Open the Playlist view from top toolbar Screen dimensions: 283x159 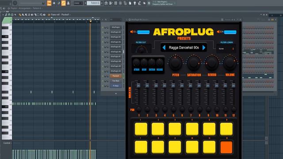(106, 3)
